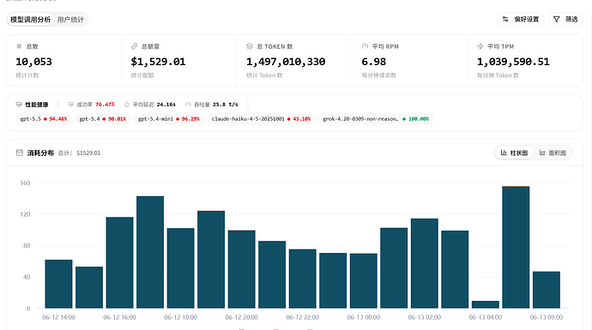The height and width of the screenshot is (330, 592).
Task: Click the bar above 06-12 16:00
Action: [119, 262]
